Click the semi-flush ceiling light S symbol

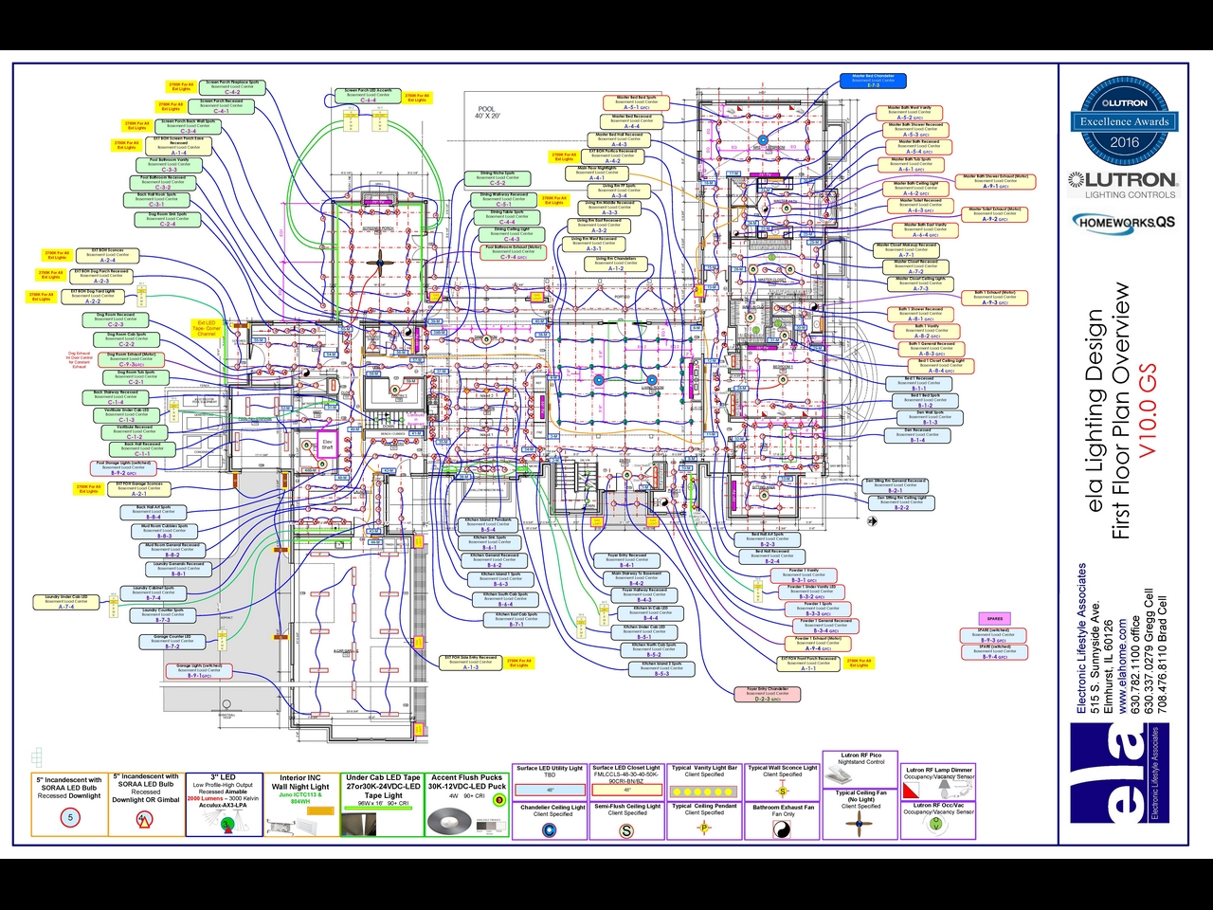click(626, 830)
